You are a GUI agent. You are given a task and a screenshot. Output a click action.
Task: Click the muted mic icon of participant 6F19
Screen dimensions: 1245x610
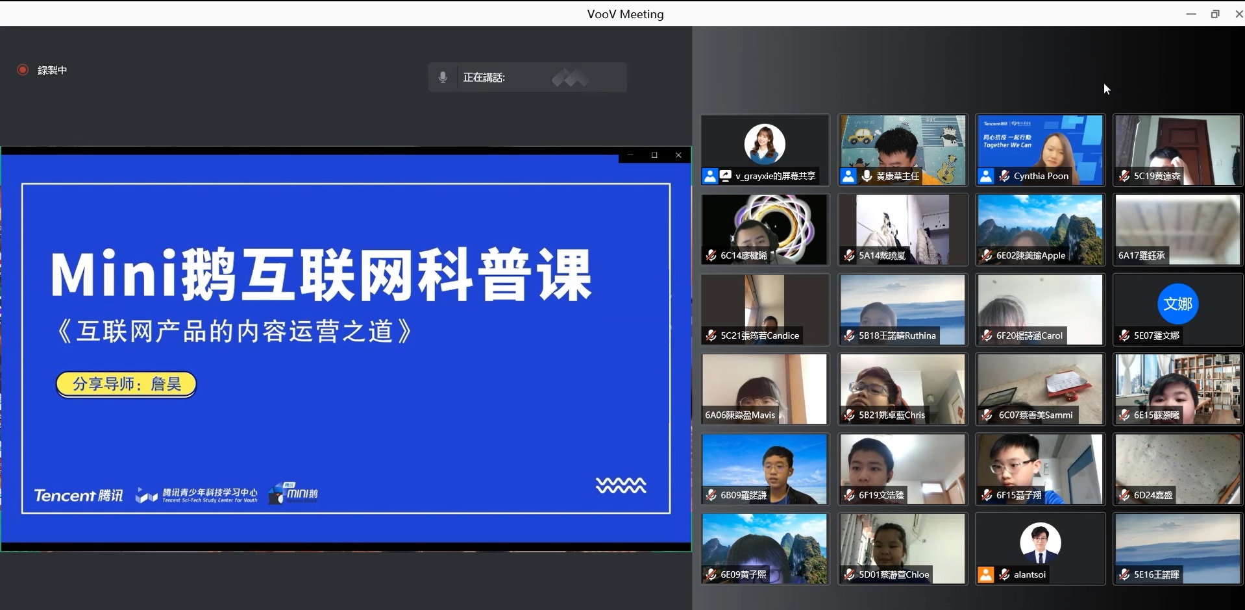click(x=849, y=495)
